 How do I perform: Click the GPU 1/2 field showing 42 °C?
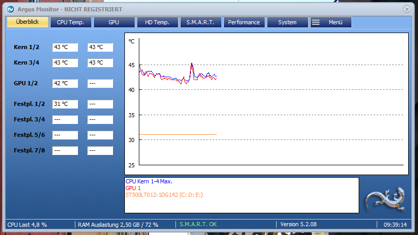[x=65, y=84]
